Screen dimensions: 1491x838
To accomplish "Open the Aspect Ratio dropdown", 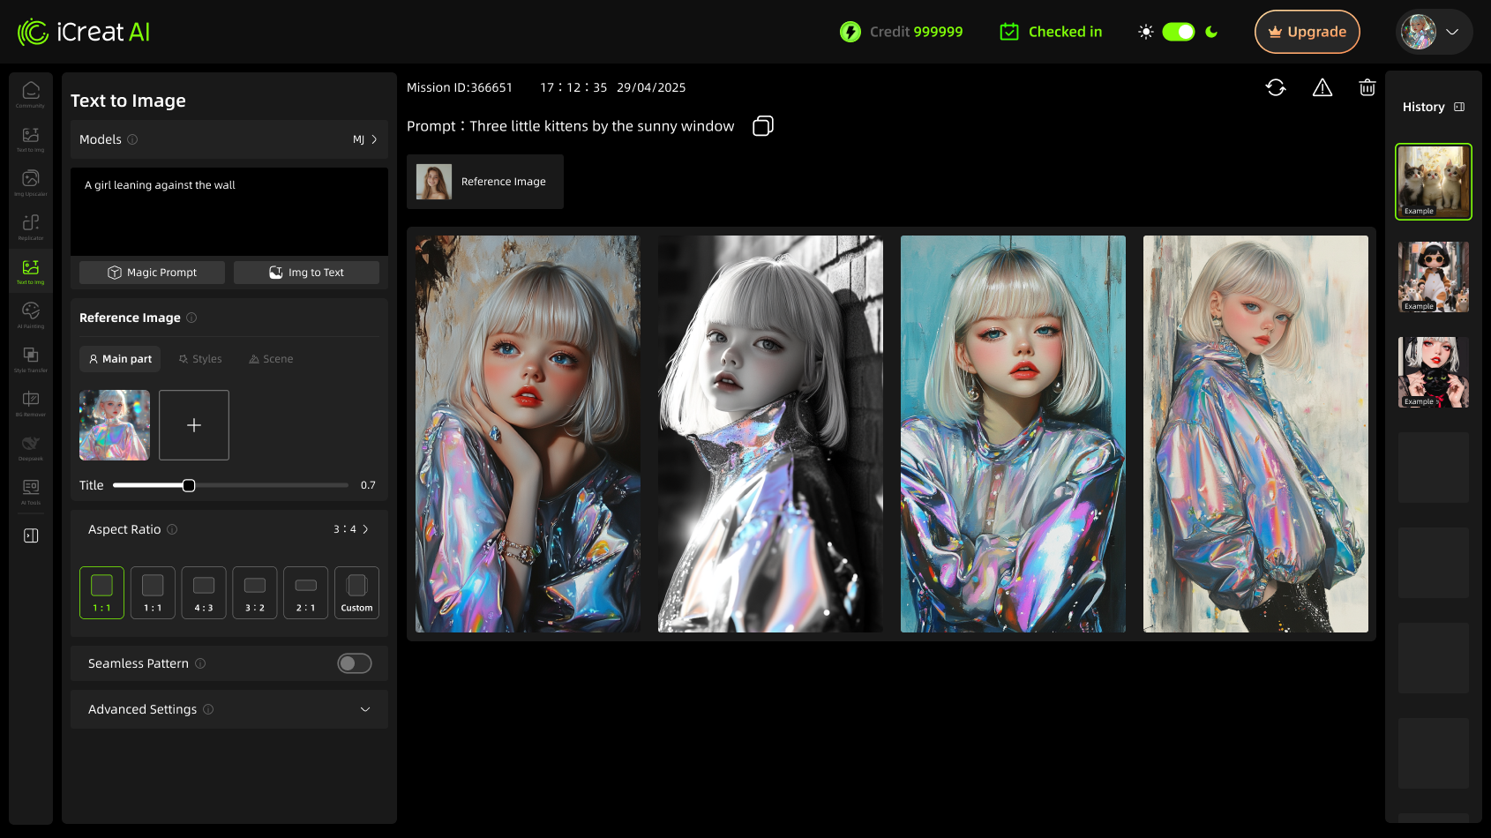I will coord(350,529).
